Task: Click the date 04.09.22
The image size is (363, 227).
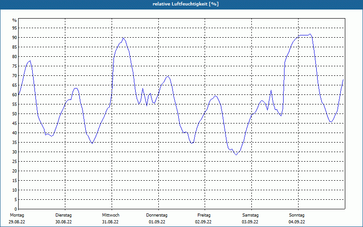Action: 297,222
